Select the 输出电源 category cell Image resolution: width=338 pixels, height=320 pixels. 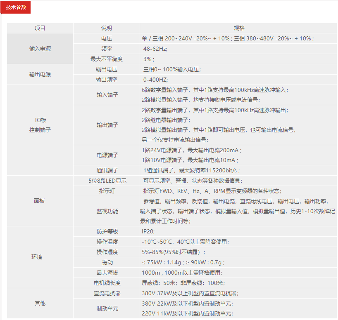pos(40,75)
